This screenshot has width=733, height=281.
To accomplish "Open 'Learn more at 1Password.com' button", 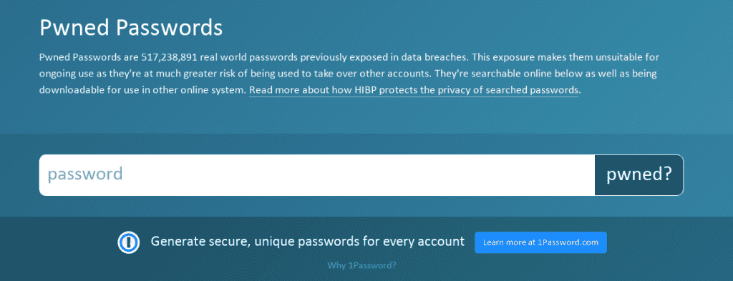I will click(x=540, y=242).
